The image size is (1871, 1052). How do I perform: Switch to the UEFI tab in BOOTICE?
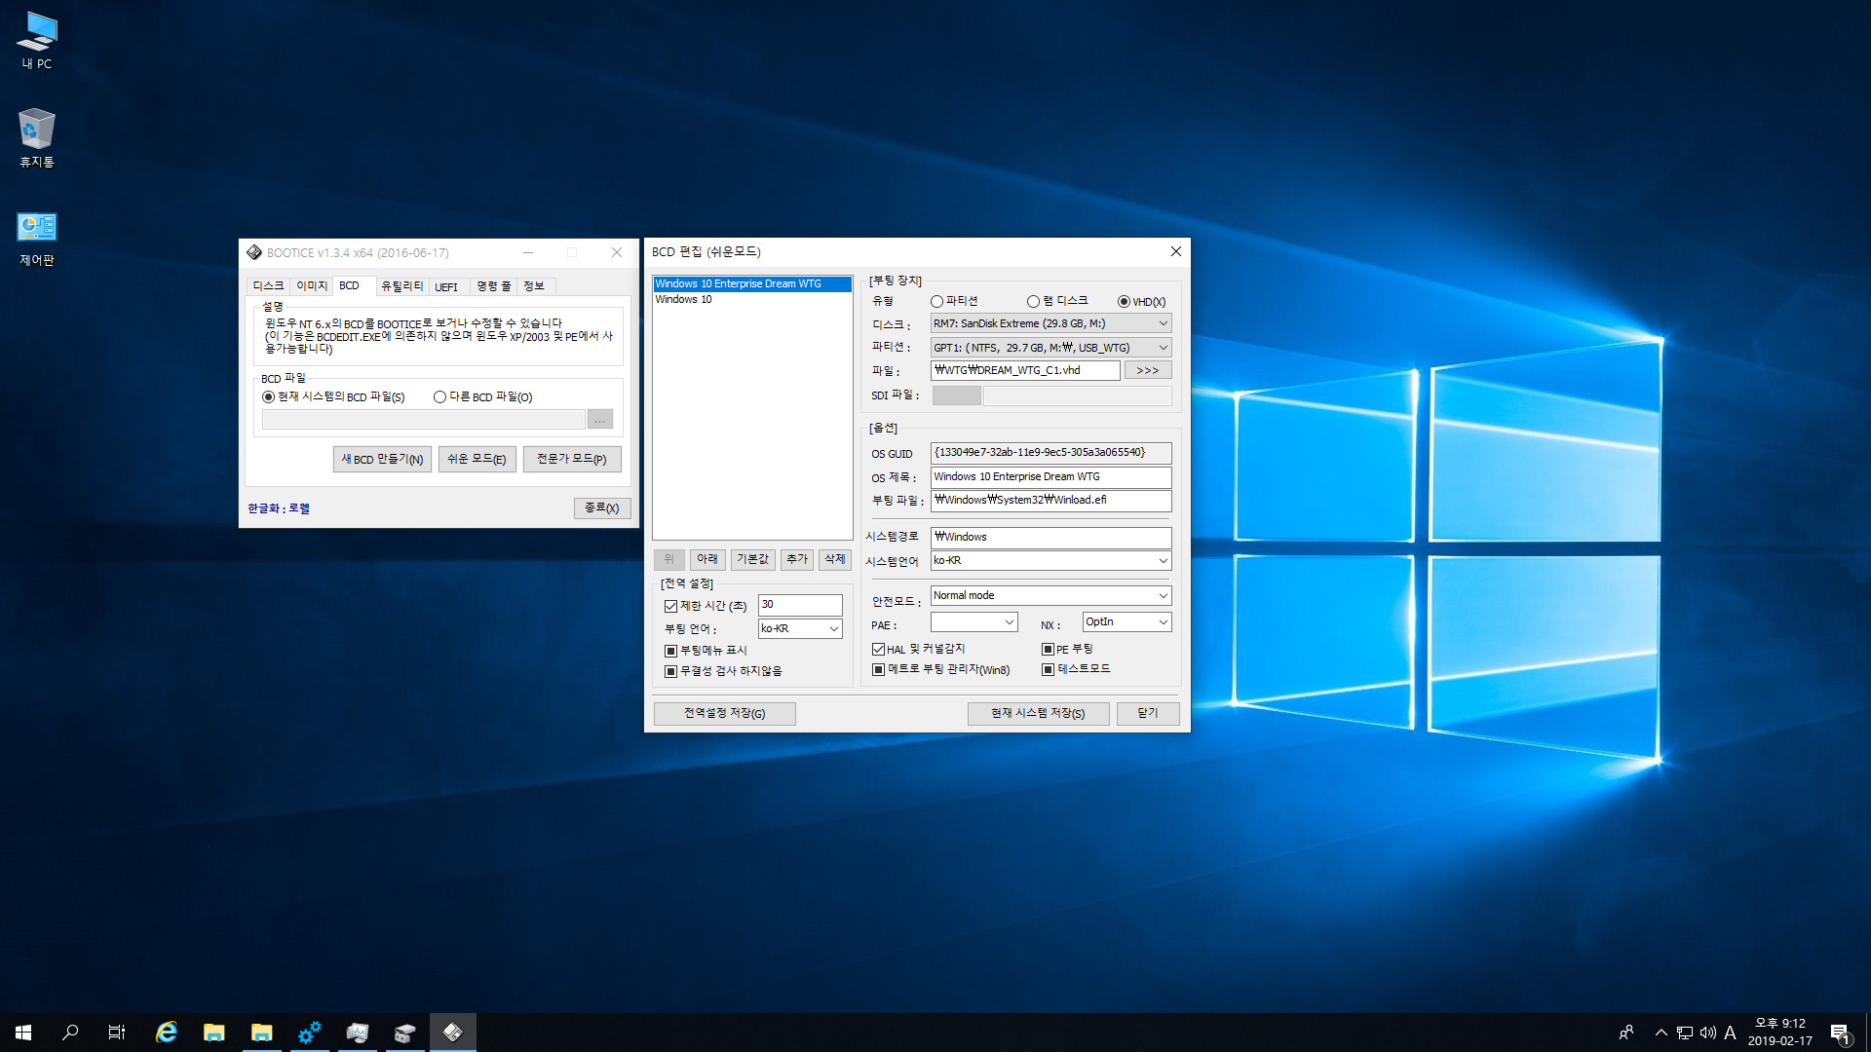click(446, 286)
